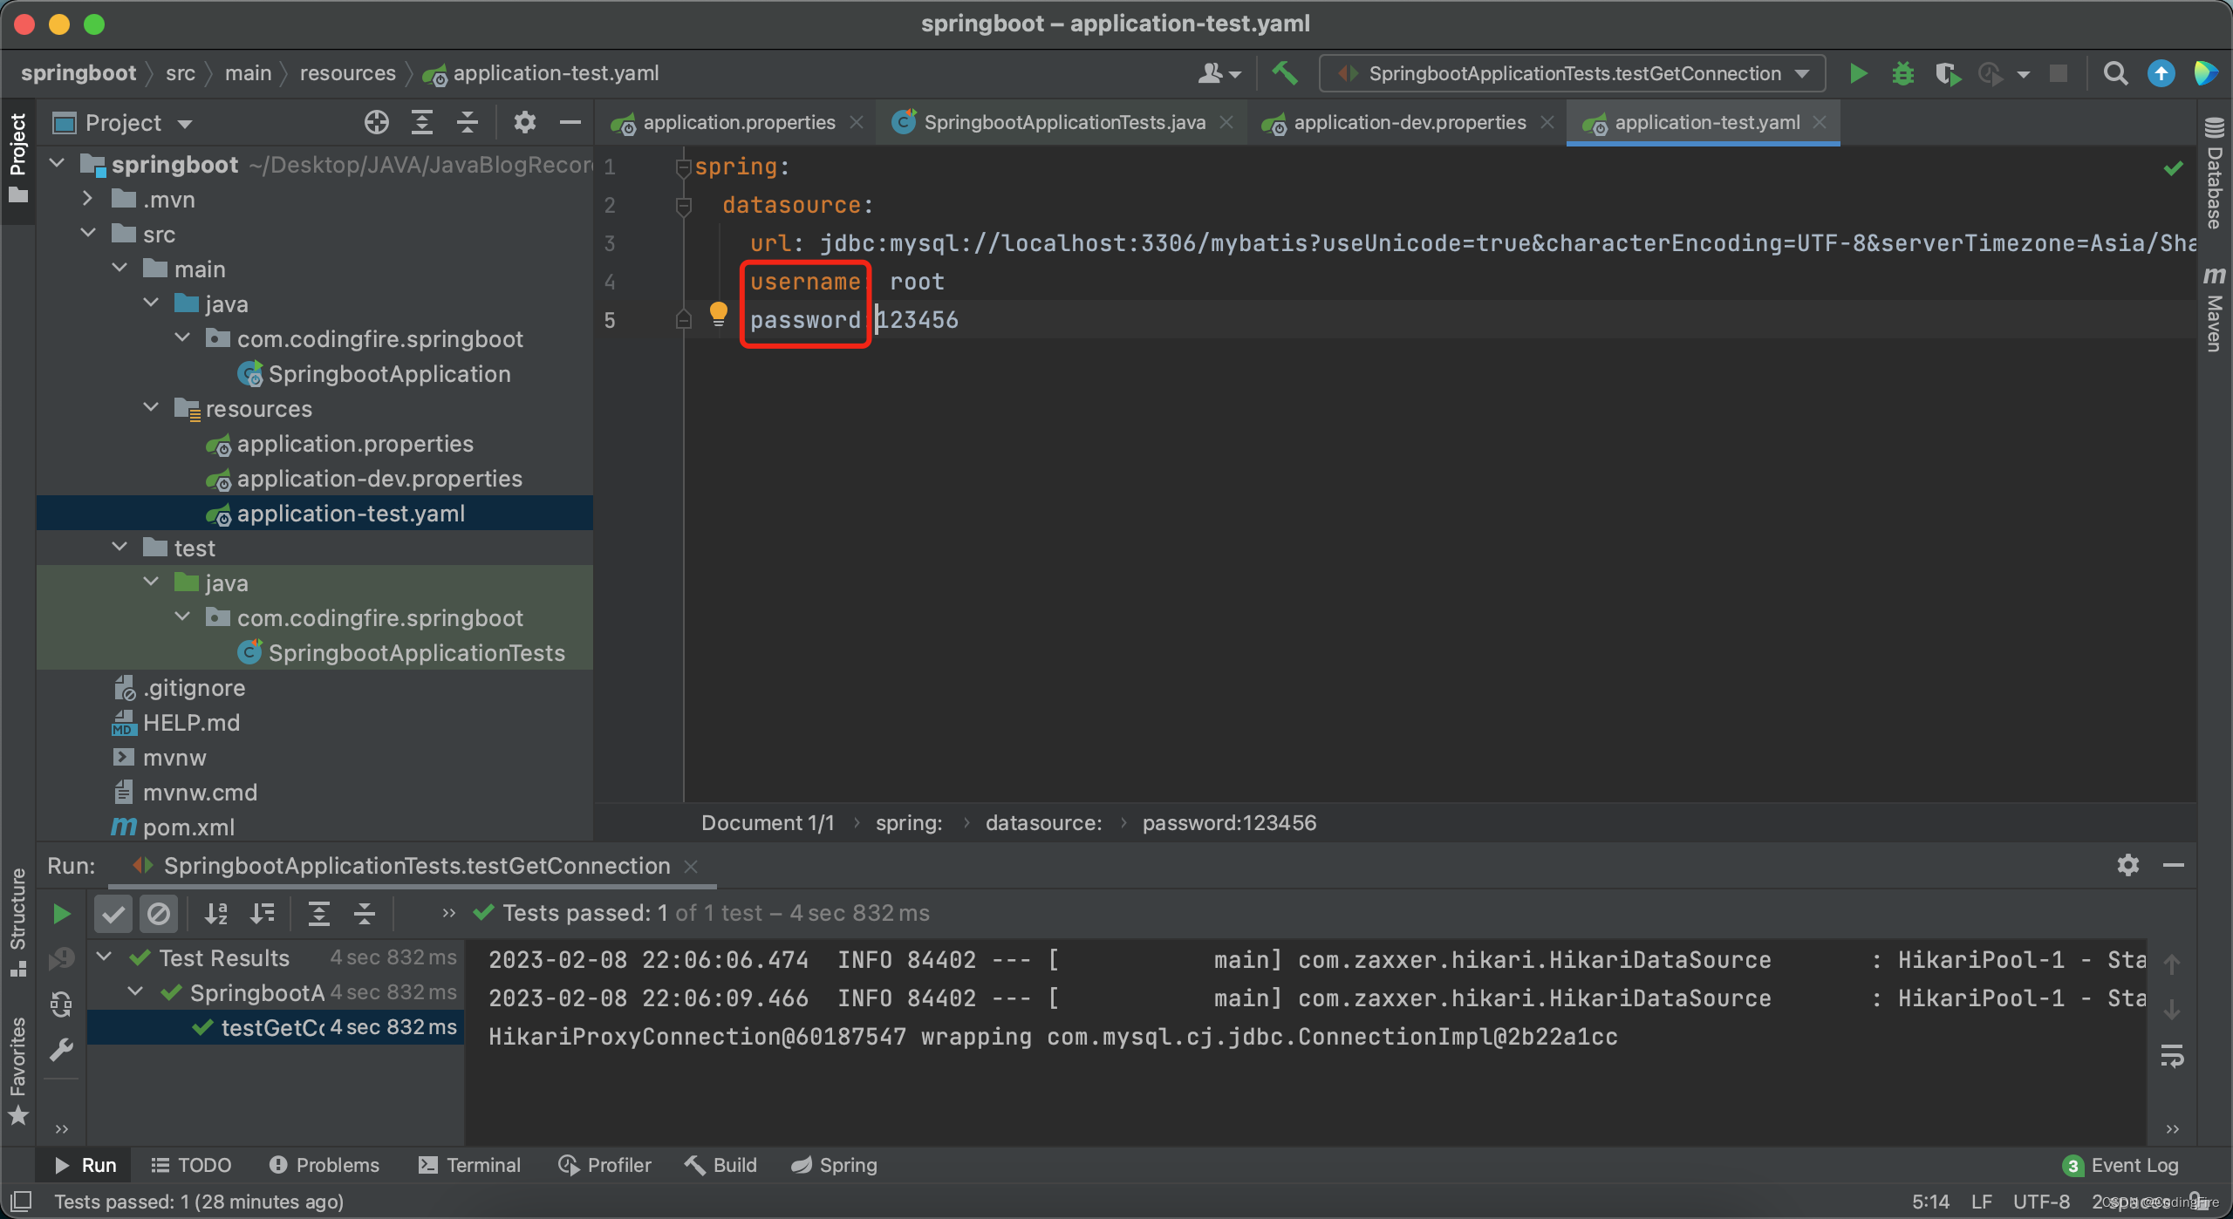Click the Debug bug icon
Screen dimensions: 2233x1219
[1902, 73]
